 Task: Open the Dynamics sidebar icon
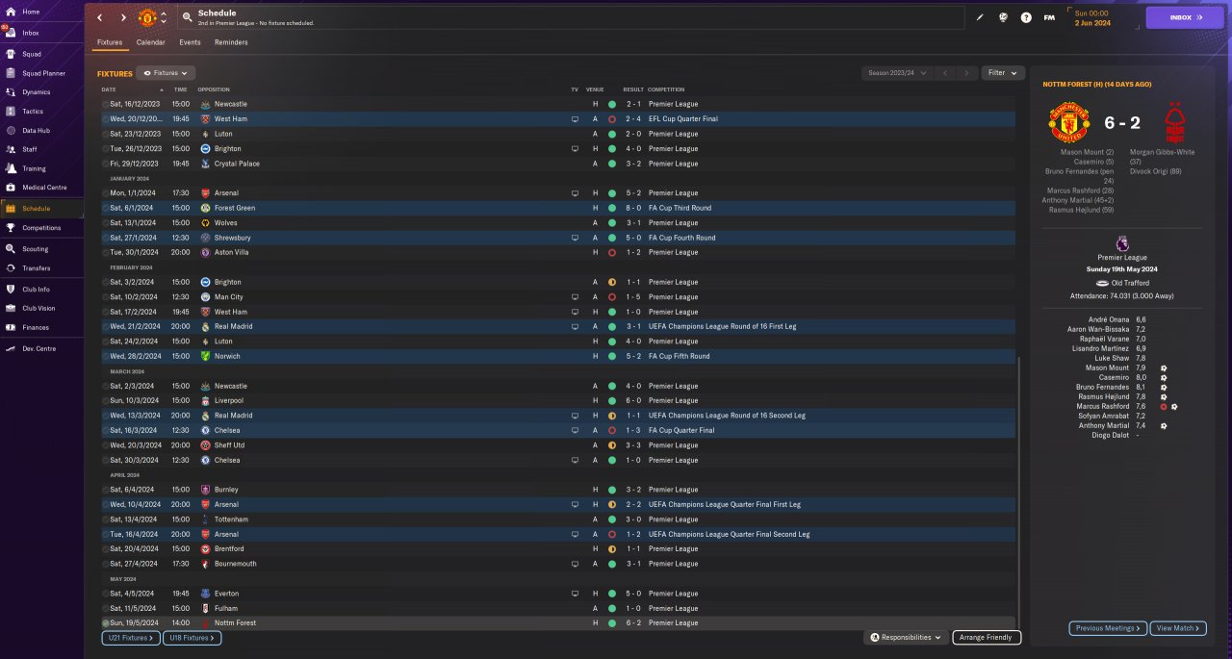[11, 92]
